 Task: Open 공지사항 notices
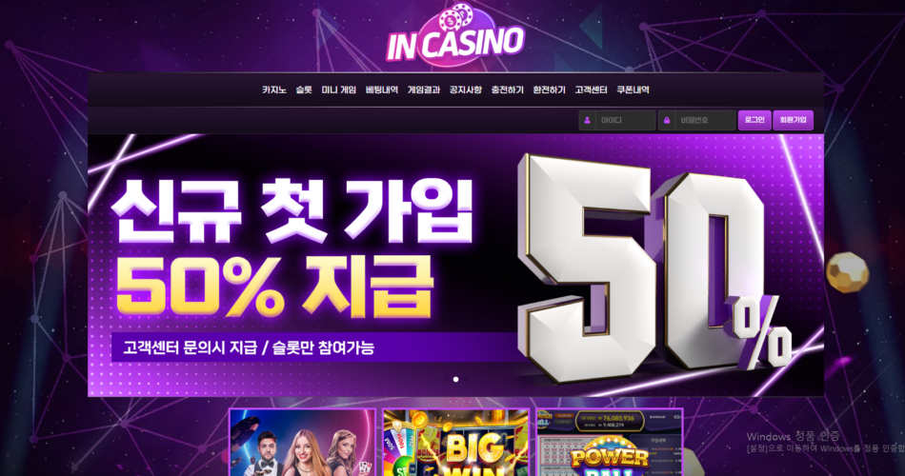tap(465, 90)
